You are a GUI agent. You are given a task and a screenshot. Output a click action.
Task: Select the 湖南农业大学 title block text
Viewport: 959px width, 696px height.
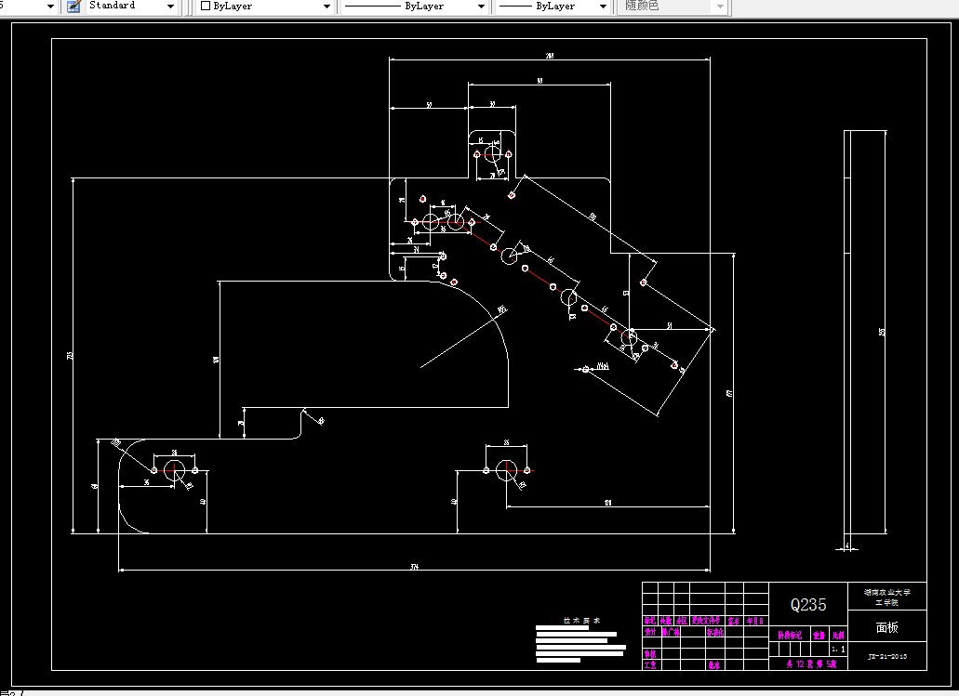click(x=886, y=592)
